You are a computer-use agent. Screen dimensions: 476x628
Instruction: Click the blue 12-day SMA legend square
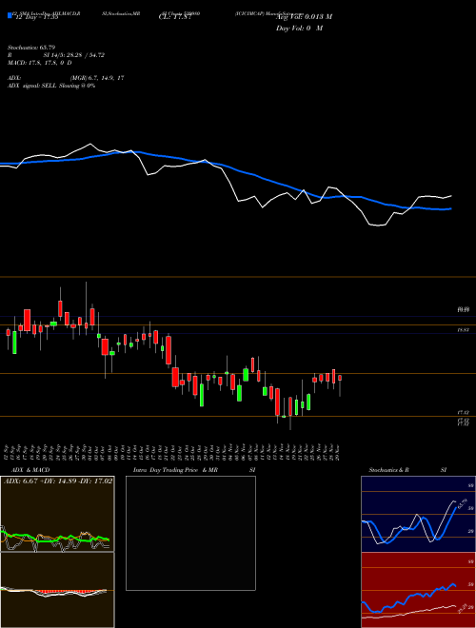tap(10, 15)
